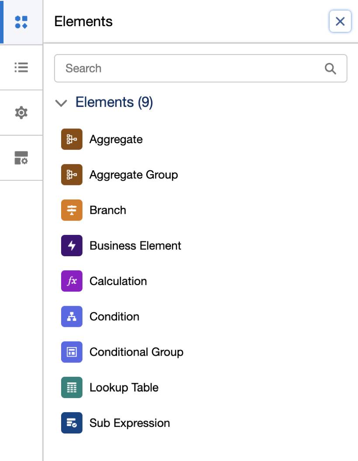The height and width of the screenshot is (461, 358).
Task: Open the gear settings sidebar tab
Action: (21, 113)
